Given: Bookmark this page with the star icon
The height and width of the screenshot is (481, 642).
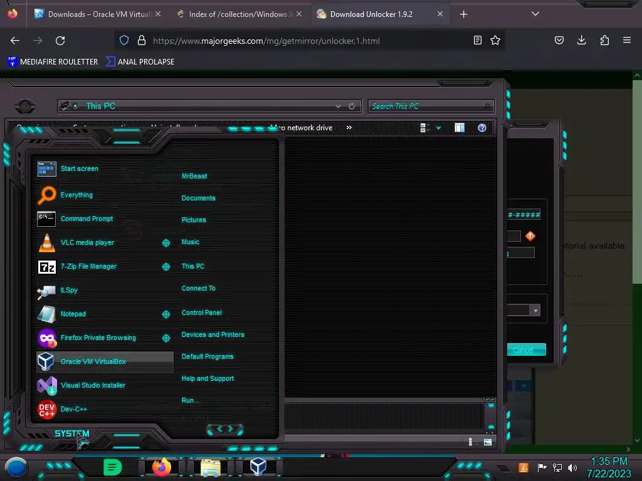Looking at the screenshot, I should click(x=495, y=40).
